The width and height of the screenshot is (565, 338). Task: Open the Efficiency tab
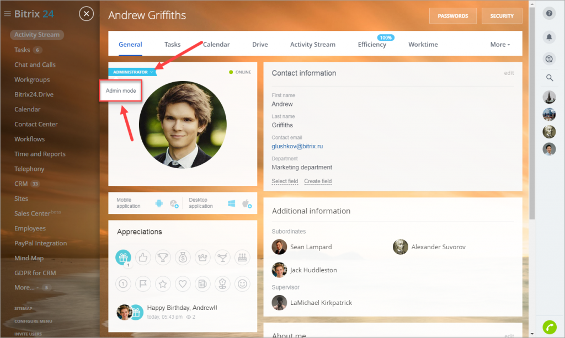[x=372, y=45]
